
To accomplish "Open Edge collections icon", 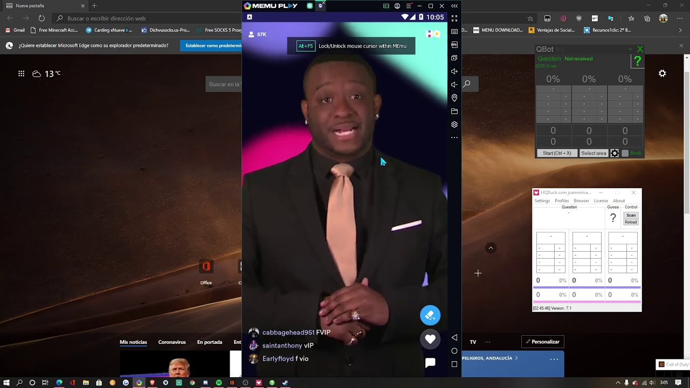I will pyautogui.click(x=647, y=18).
